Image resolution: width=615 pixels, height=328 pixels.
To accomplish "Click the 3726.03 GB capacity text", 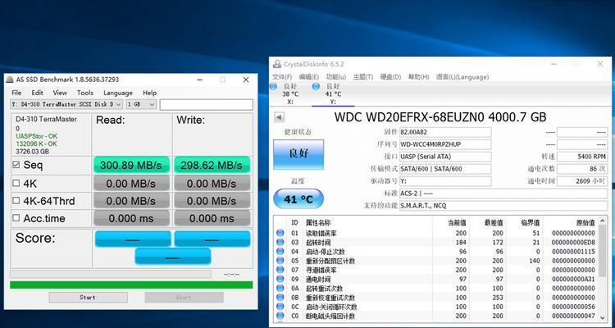I will (x=32, y=152).
